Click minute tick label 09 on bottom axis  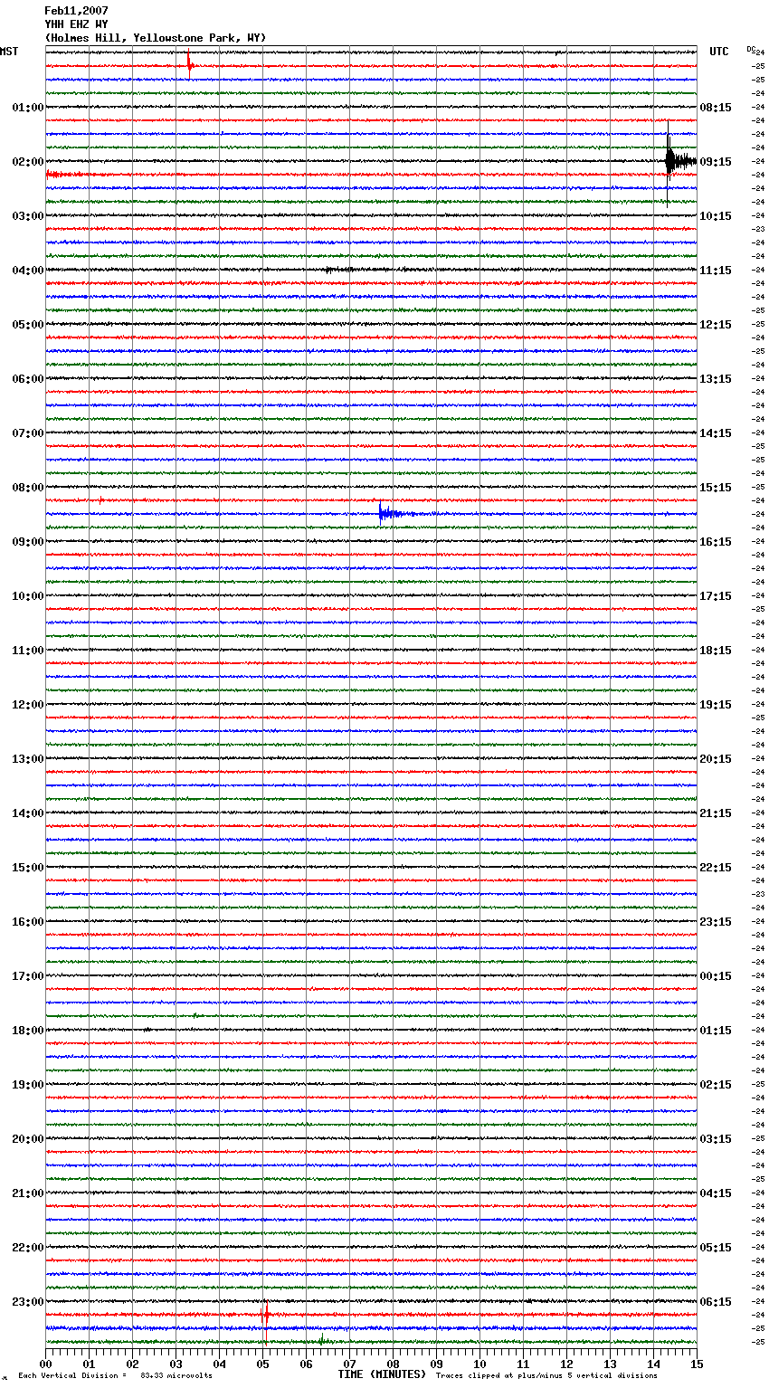(x=436, y=1364)
